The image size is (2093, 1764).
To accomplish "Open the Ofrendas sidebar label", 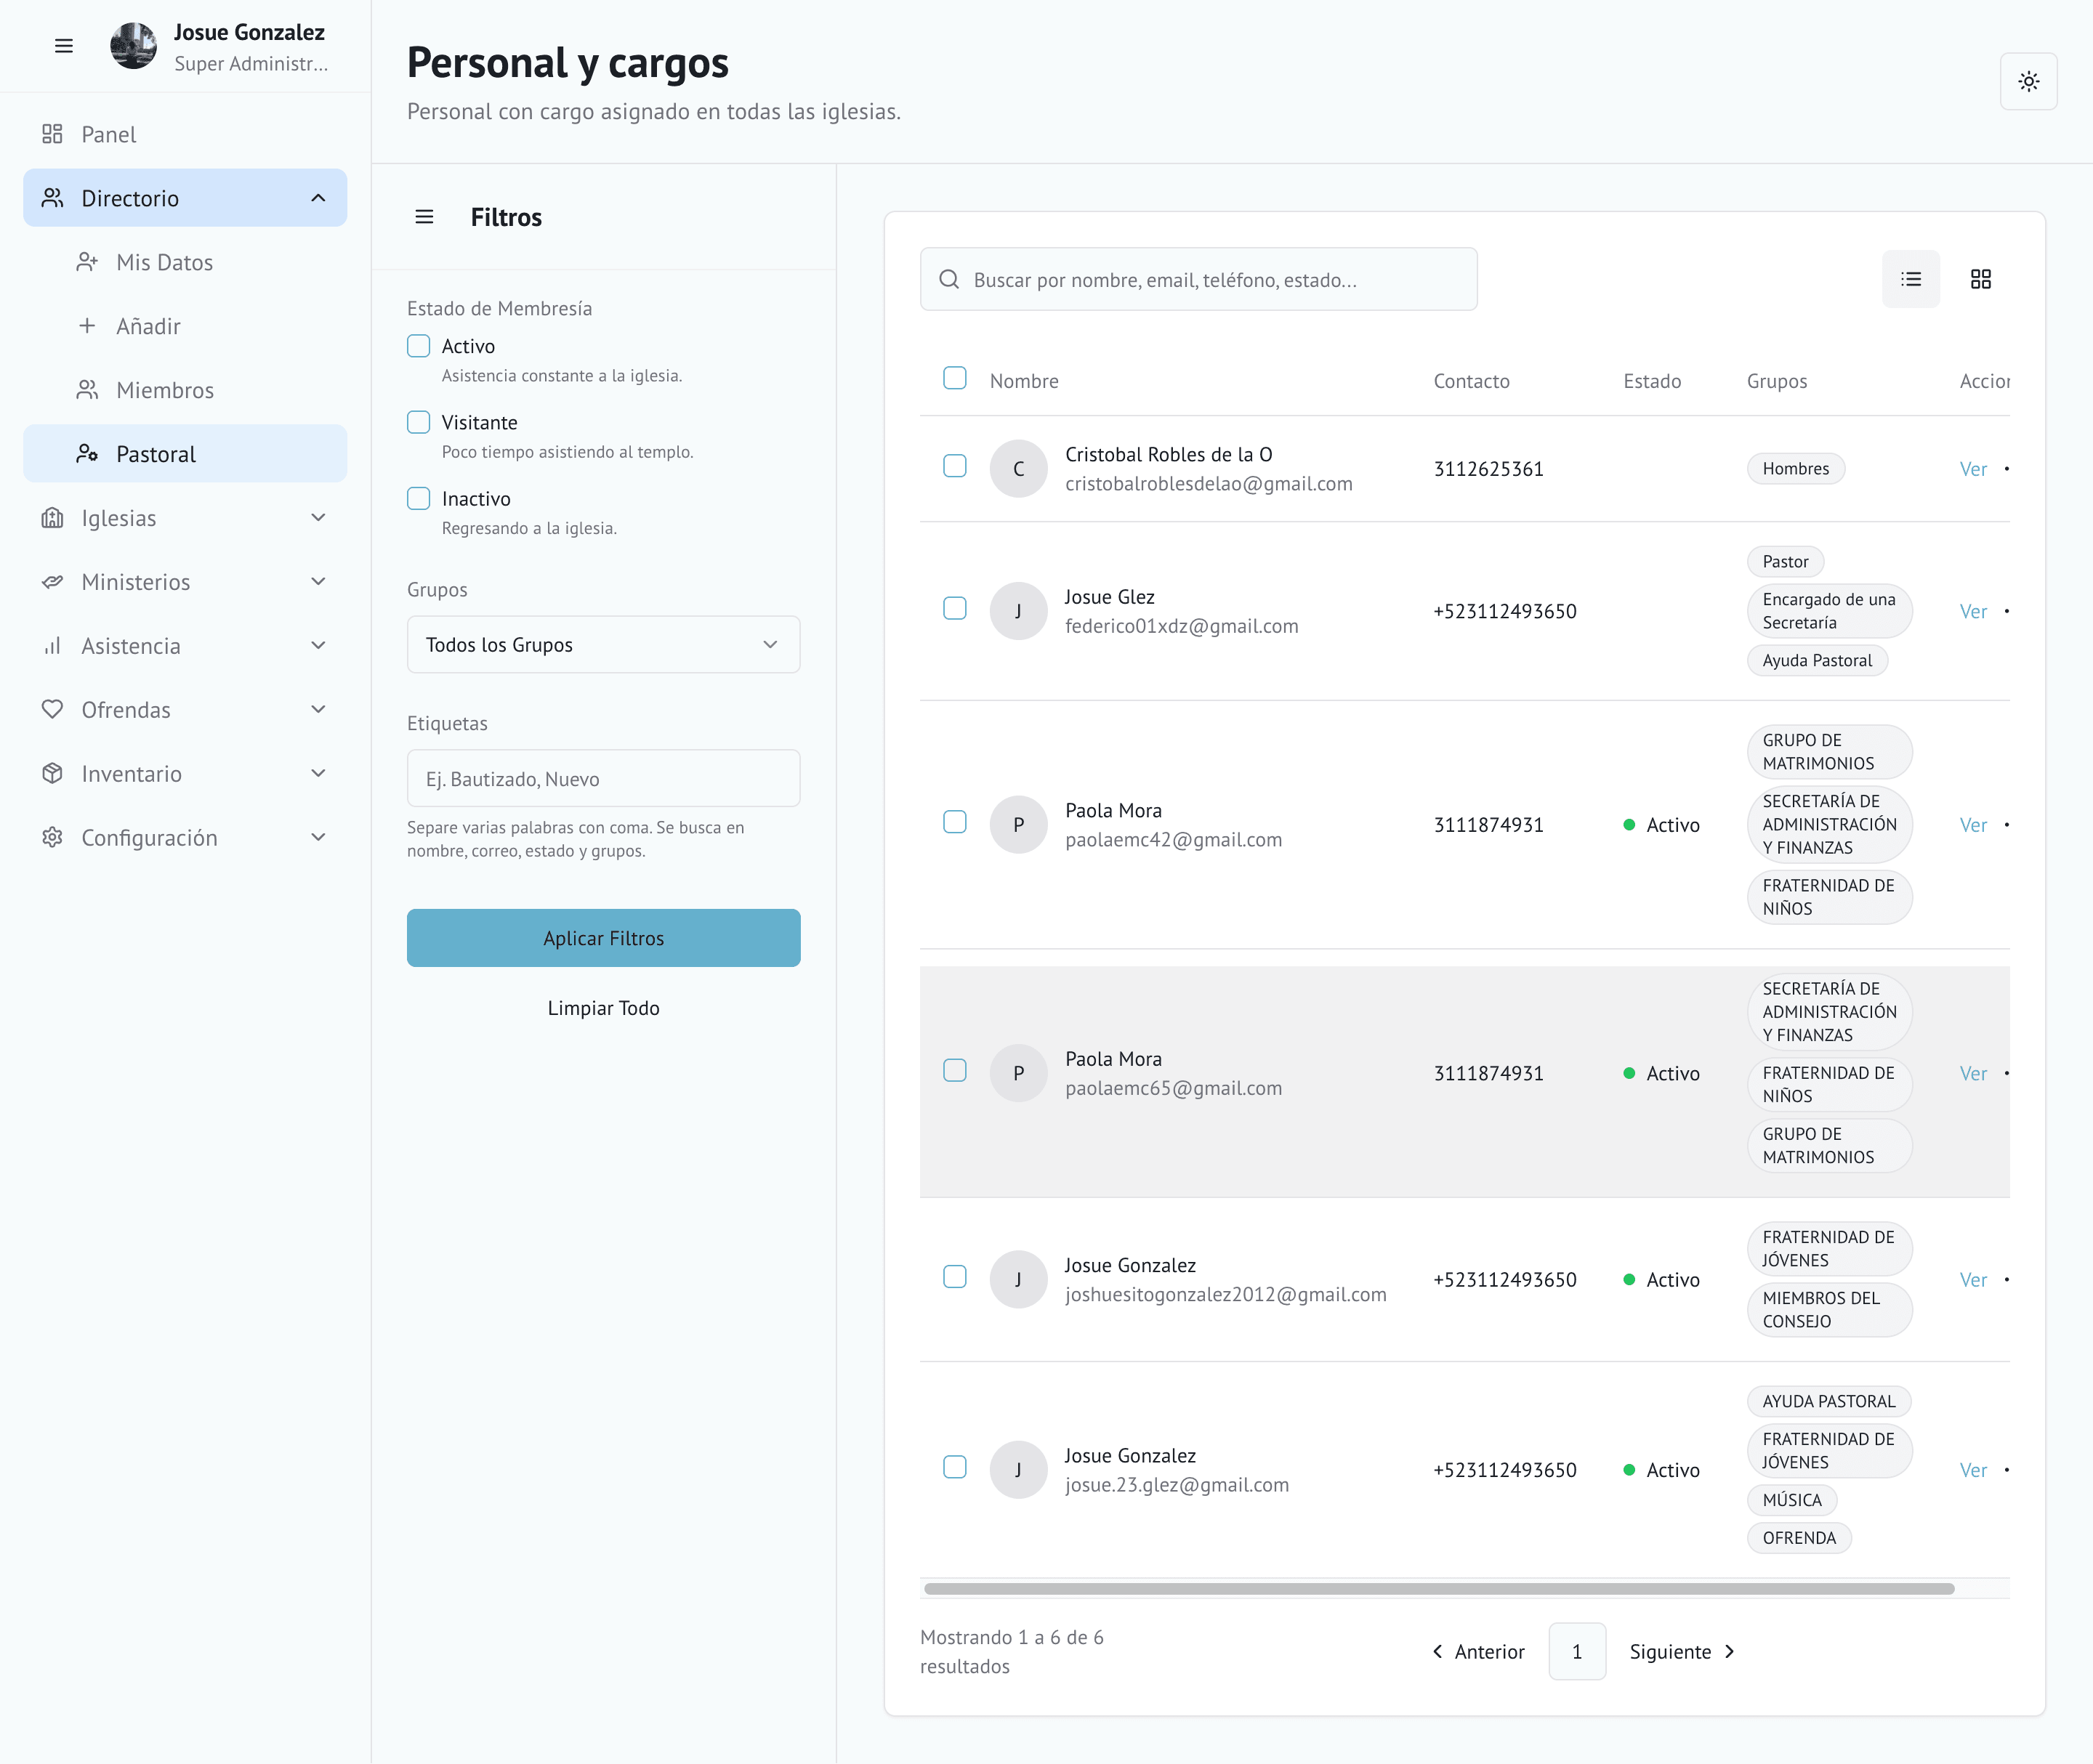I will (126, 710).
